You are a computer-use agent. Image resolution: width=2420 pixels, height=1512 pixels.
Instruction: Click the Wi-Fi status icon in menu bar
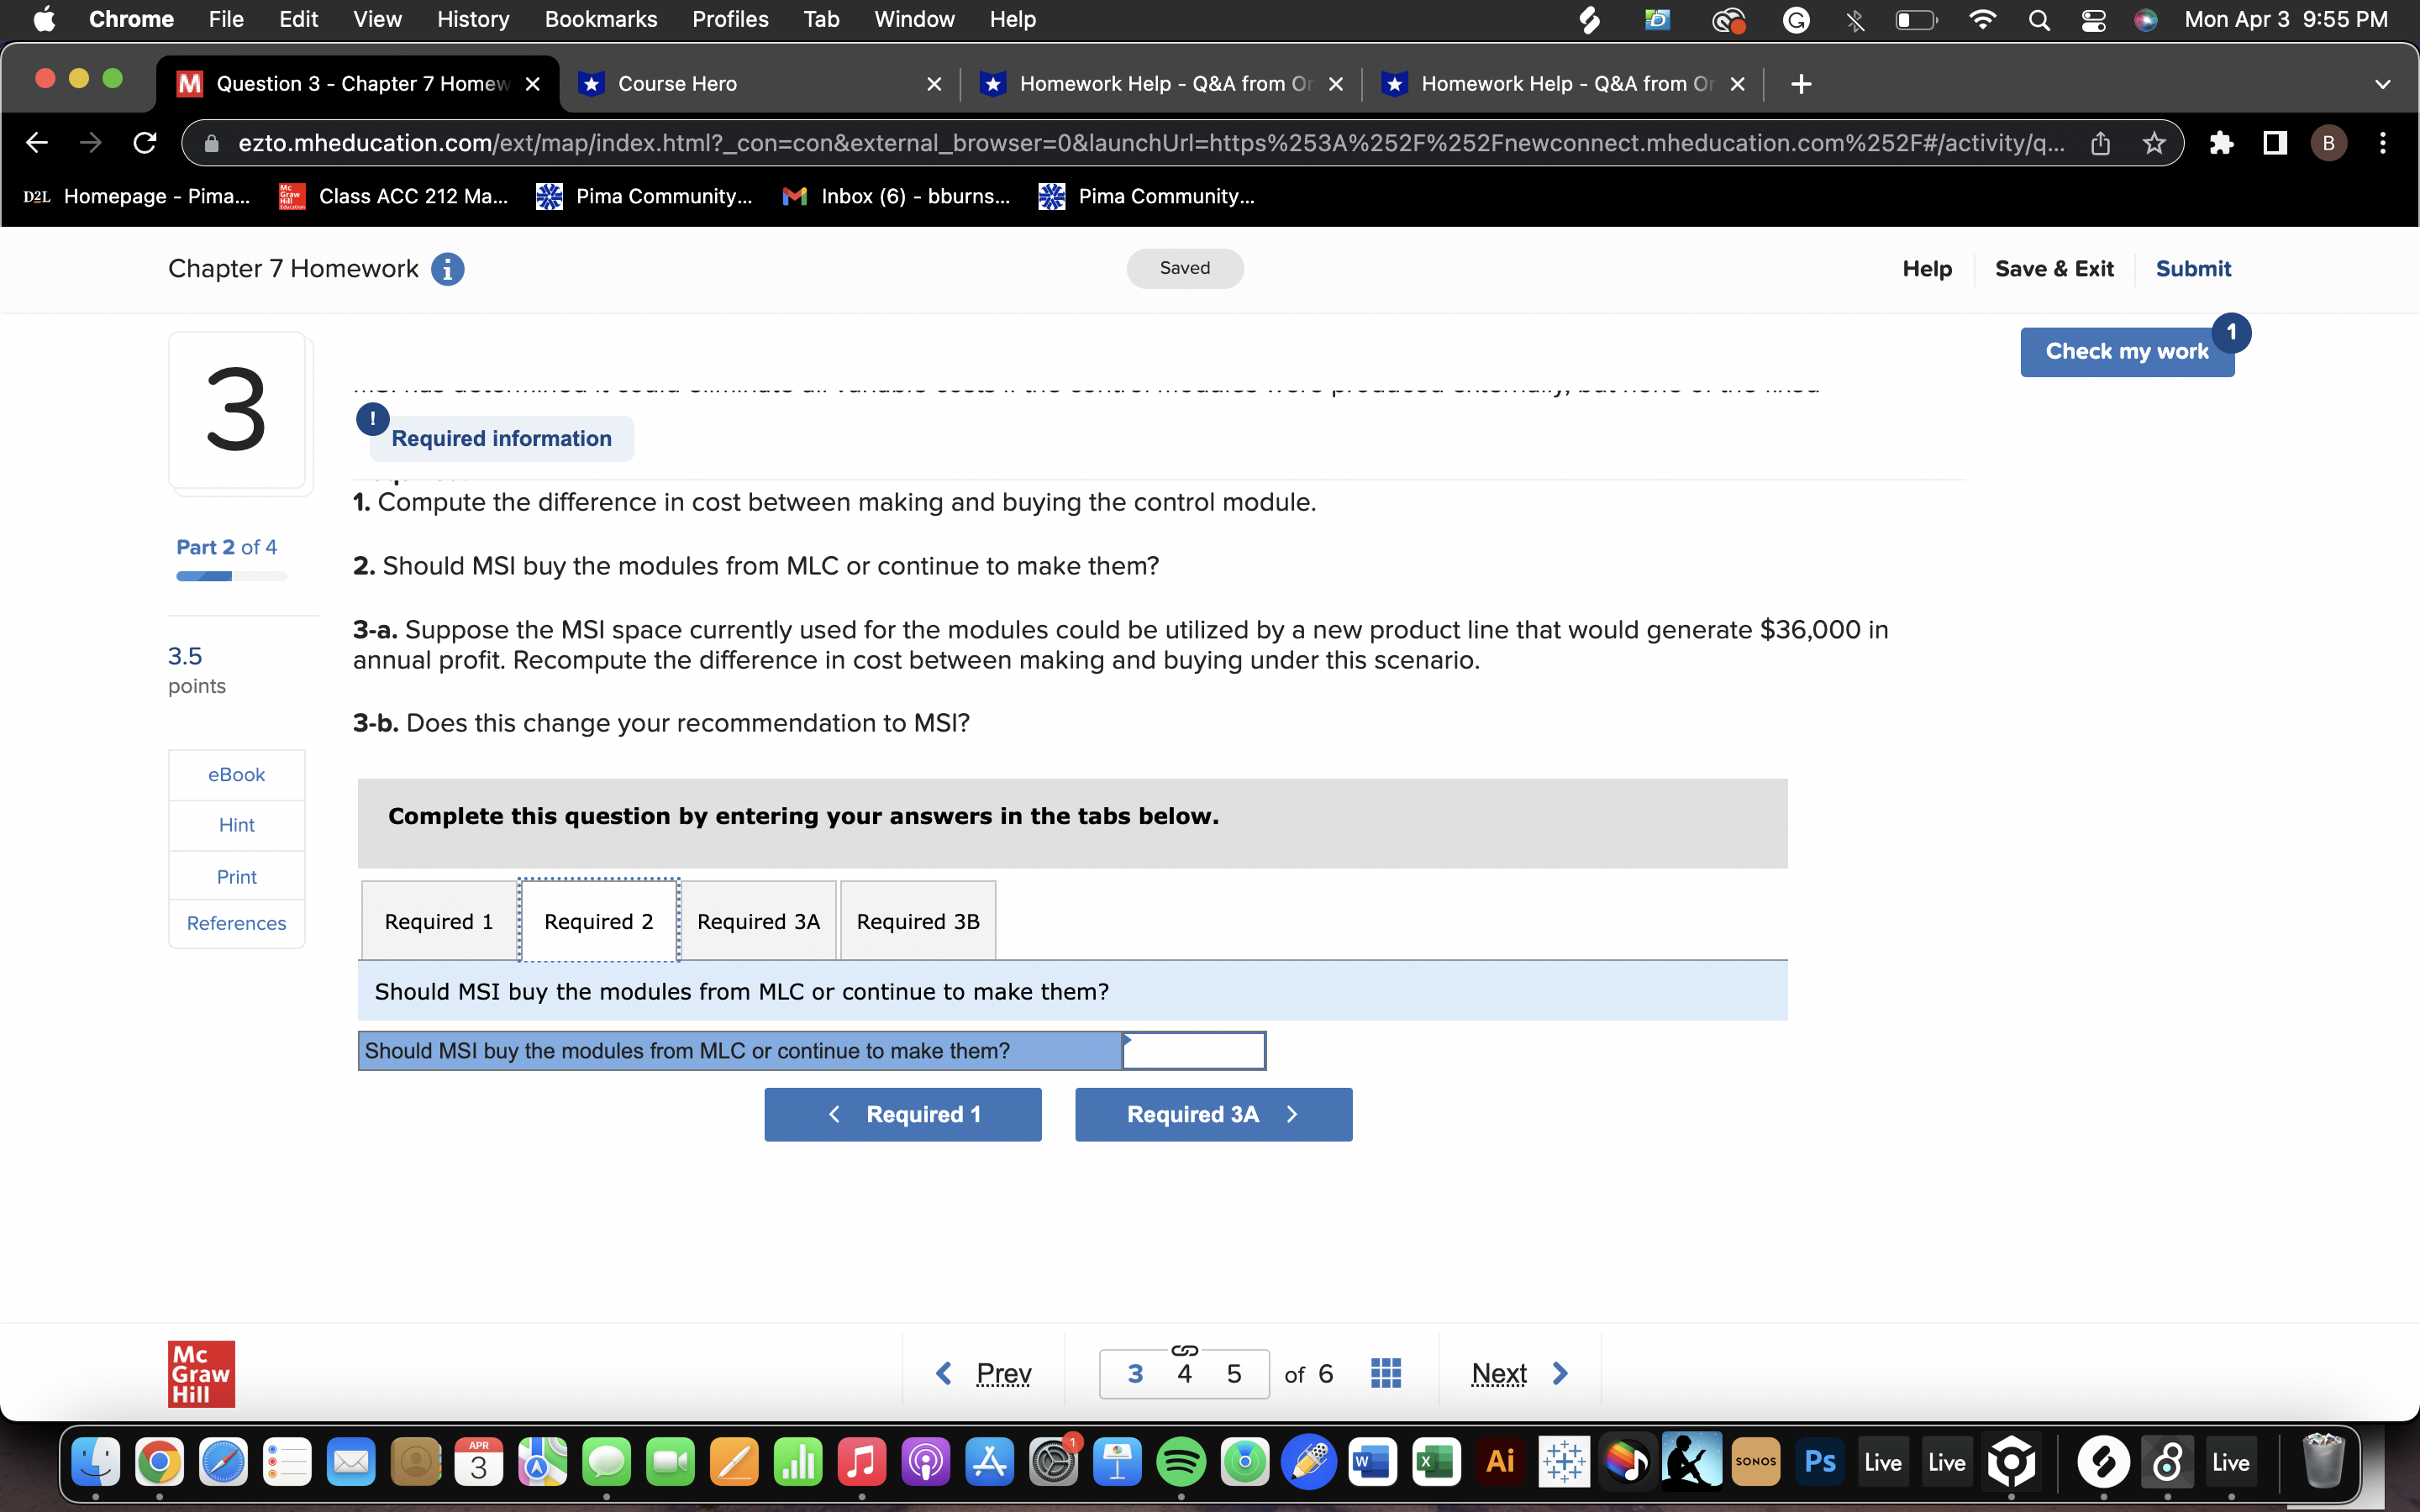(x=1983, y=19)
